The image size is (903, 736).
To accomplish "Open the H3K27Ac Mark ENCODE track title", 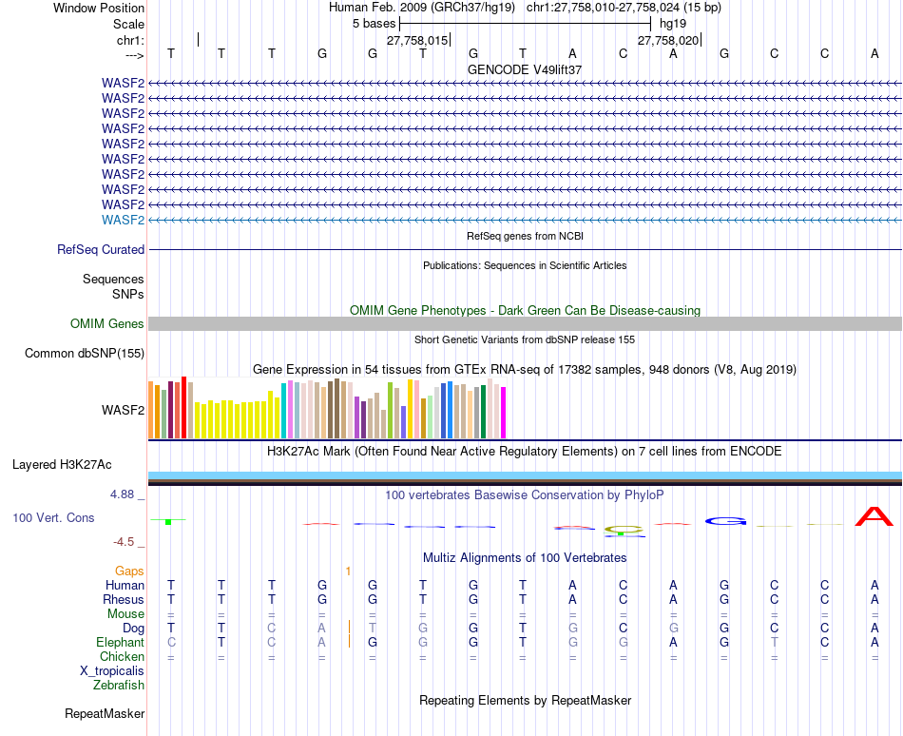I will (525, 451).
